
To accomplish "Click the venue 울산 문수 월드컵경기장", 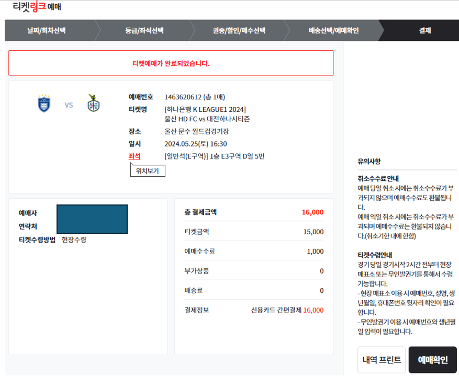I will click(x=196, y=131).
